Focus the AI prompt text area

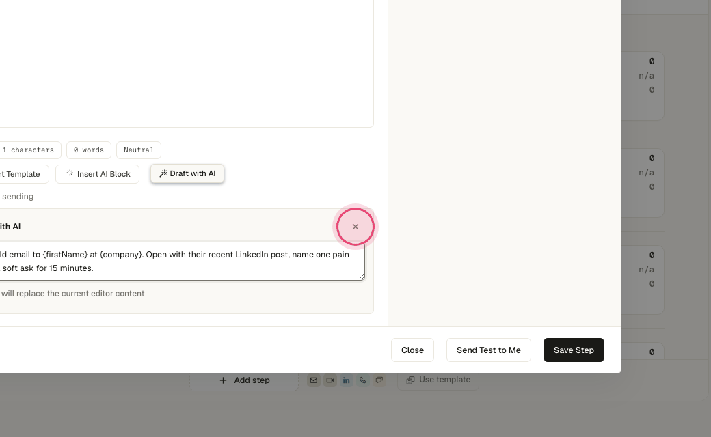click(181, 262)
